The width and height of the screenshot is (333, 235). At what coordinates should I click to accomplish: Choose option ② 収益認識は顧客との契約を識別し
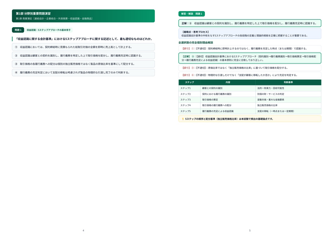[83, 56]
